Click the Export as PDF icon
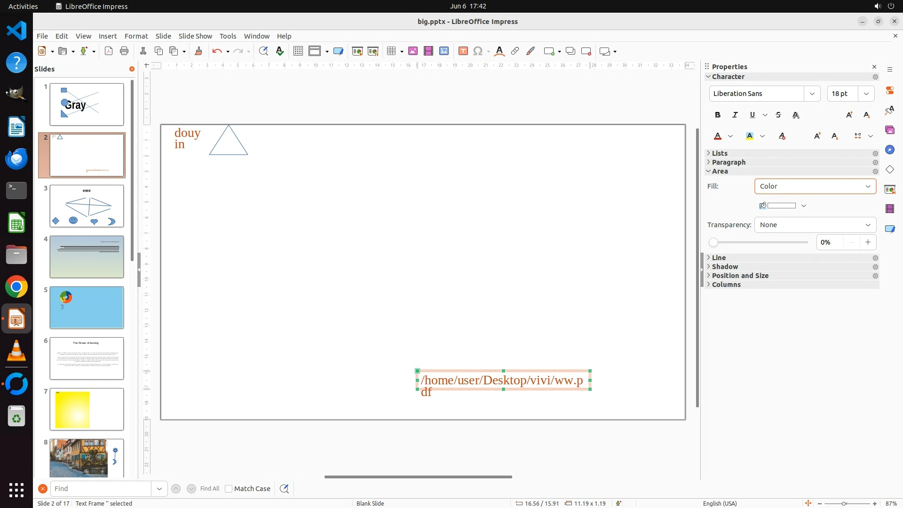Viewport: 903px width, 508px height. (x=109, y=51)
